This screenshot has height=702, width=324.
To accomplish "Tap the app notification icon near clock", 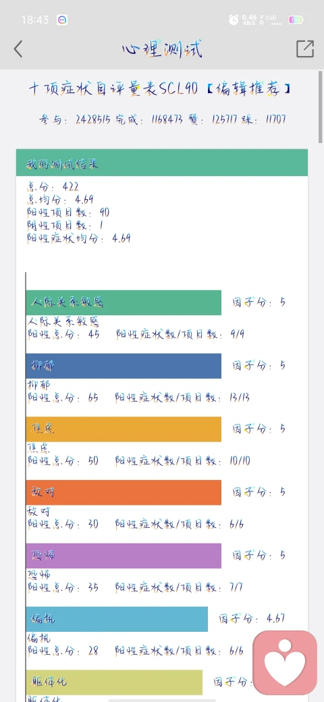I will click(x=61, y=20).
